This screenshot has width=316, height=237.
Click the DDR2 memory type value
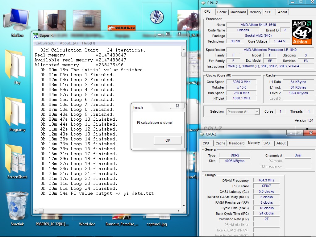[x=235, y=156]
